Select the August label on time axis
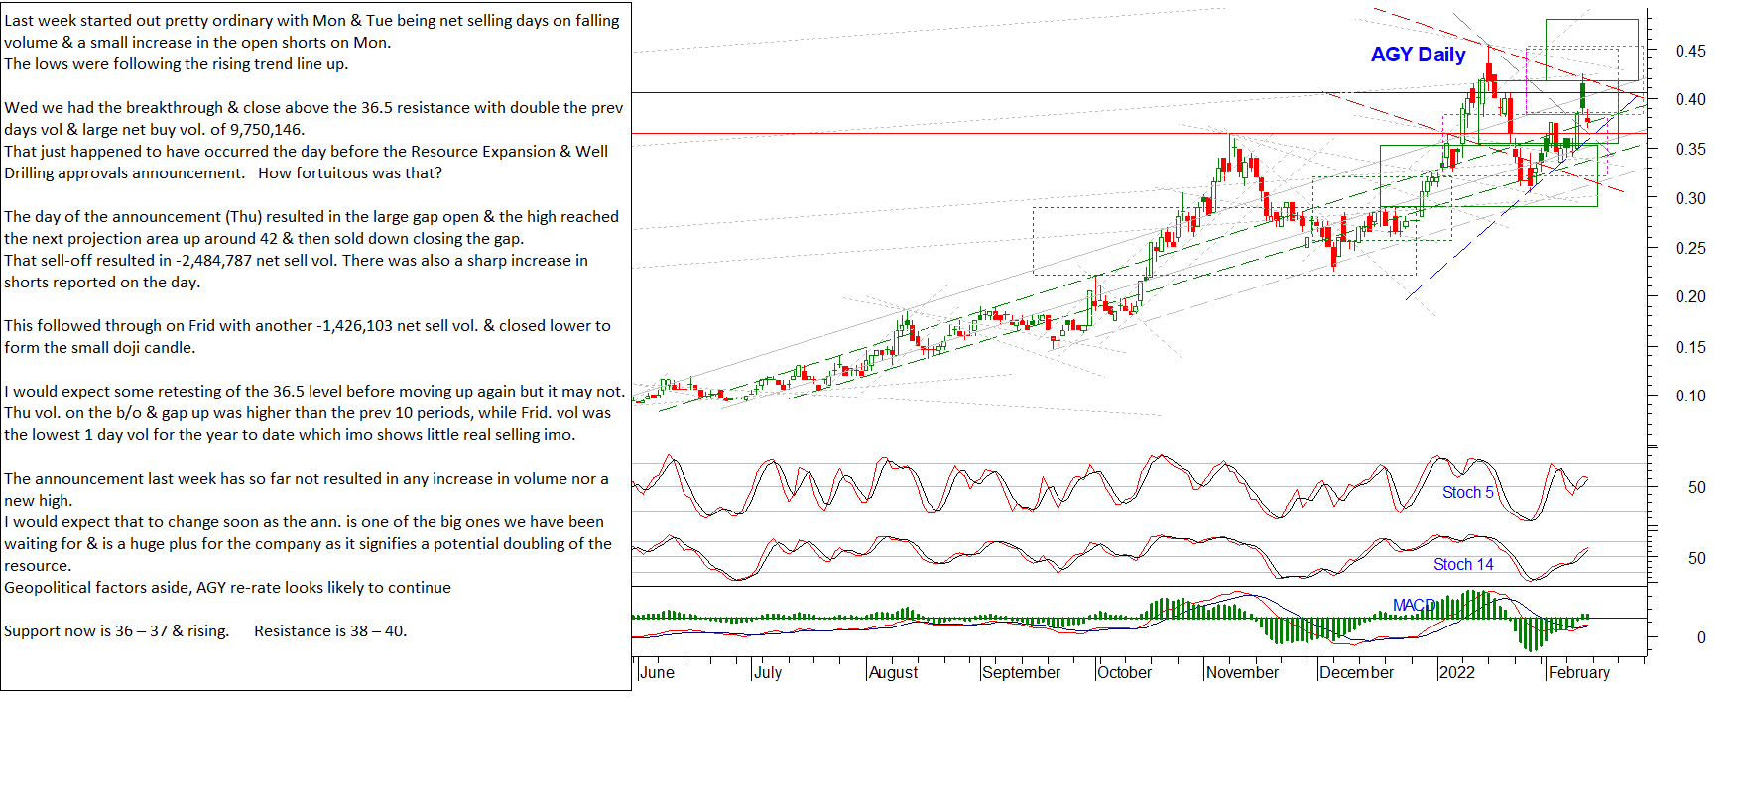The width and height of the screenshot is (1742, 797). (x=893, y=672)
